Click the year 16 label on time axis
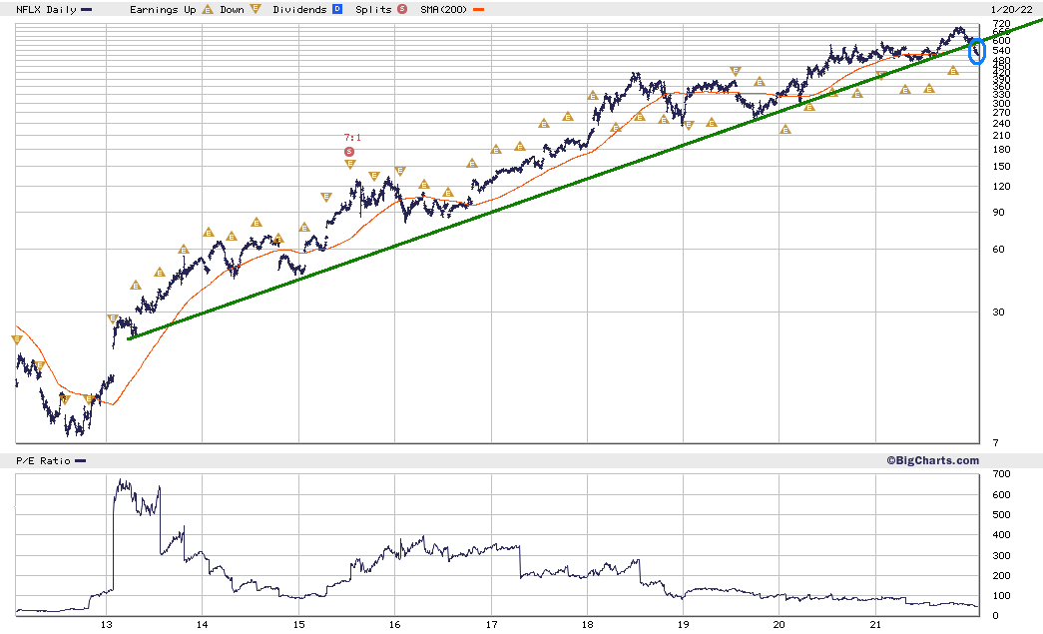The image size is (1043, 634). point(395,625)
